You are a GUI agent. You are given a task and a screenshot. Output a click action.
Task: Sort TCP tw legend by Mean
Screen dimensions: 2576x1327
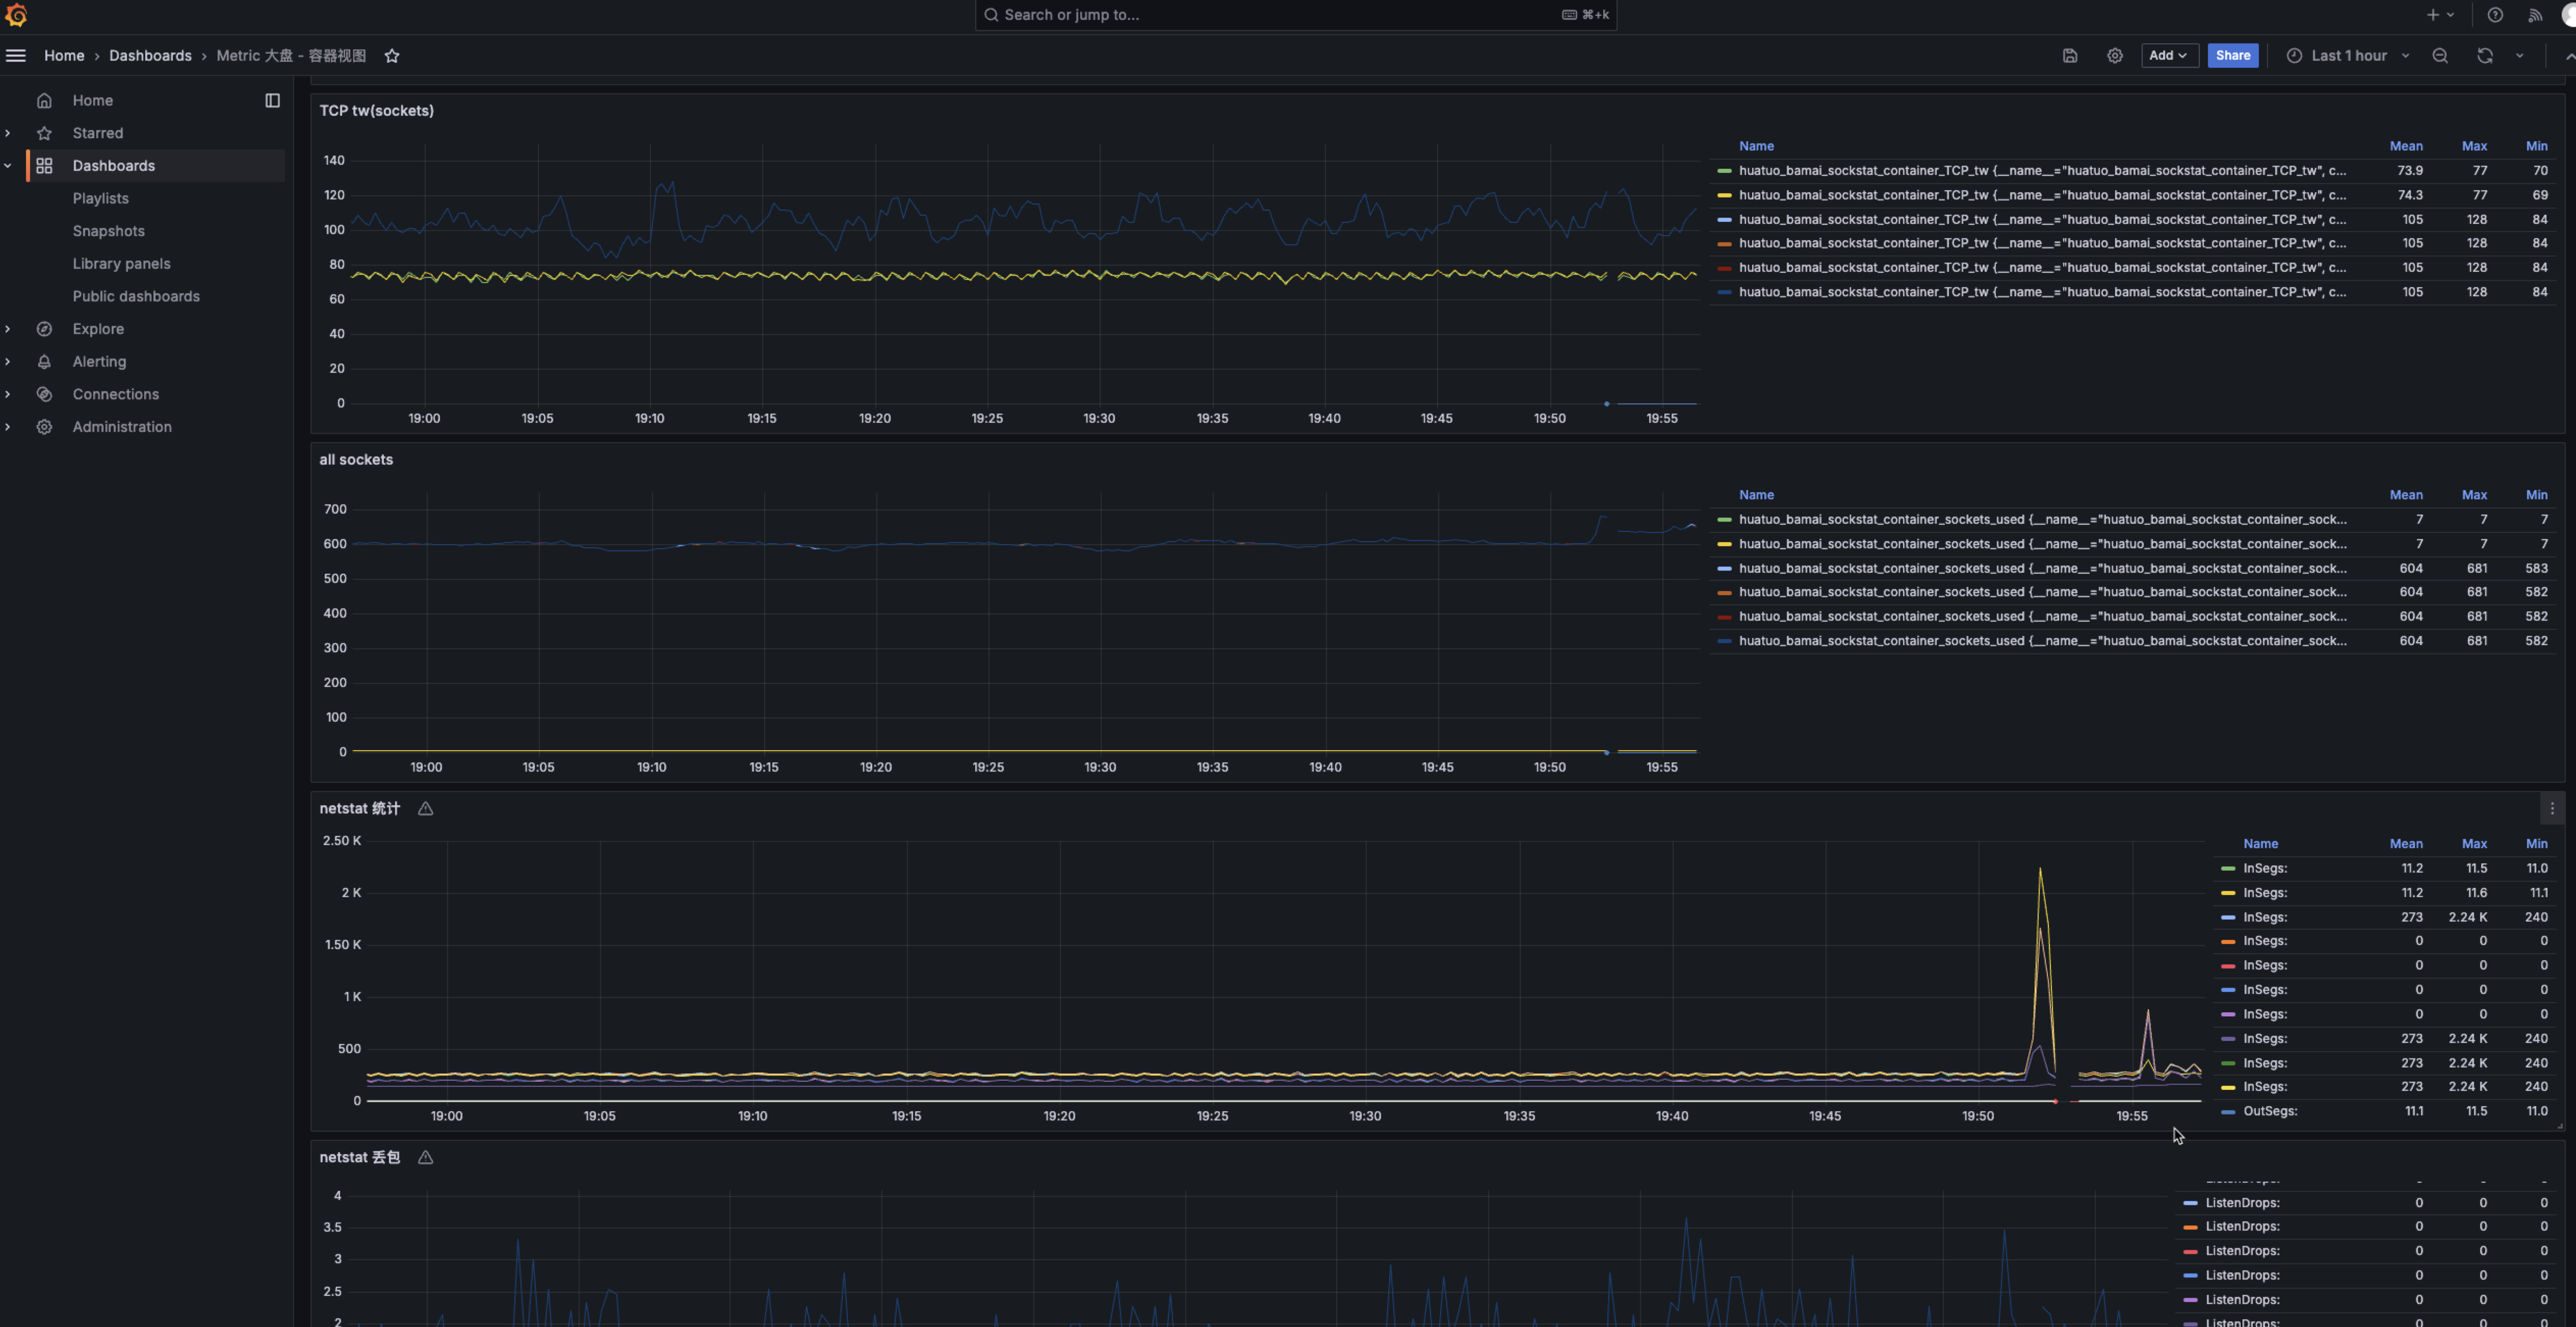tap(2405, 146)
